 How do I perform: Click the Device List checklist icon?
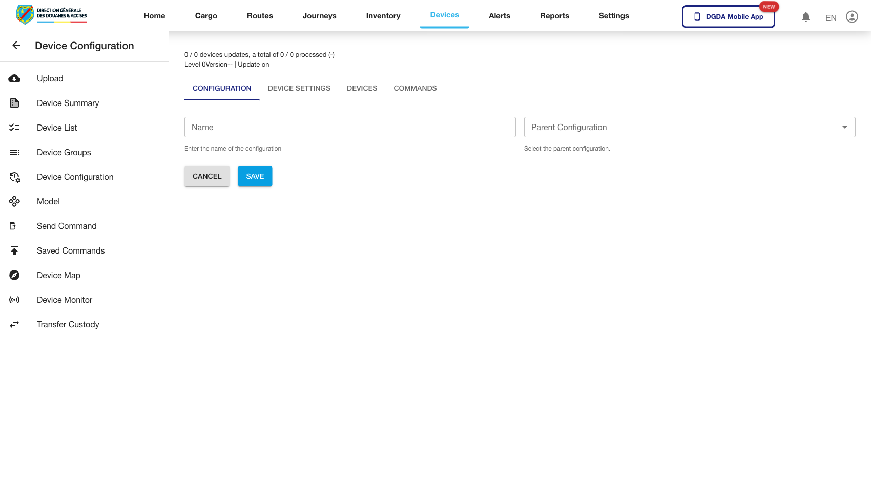pos(14,127)
